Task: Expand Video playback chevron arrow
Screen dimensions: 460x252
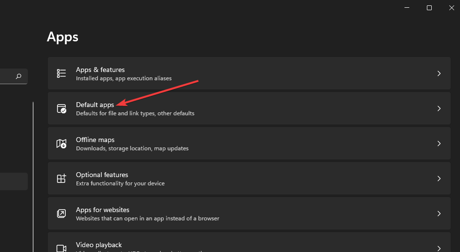Action: click(439, 248)
